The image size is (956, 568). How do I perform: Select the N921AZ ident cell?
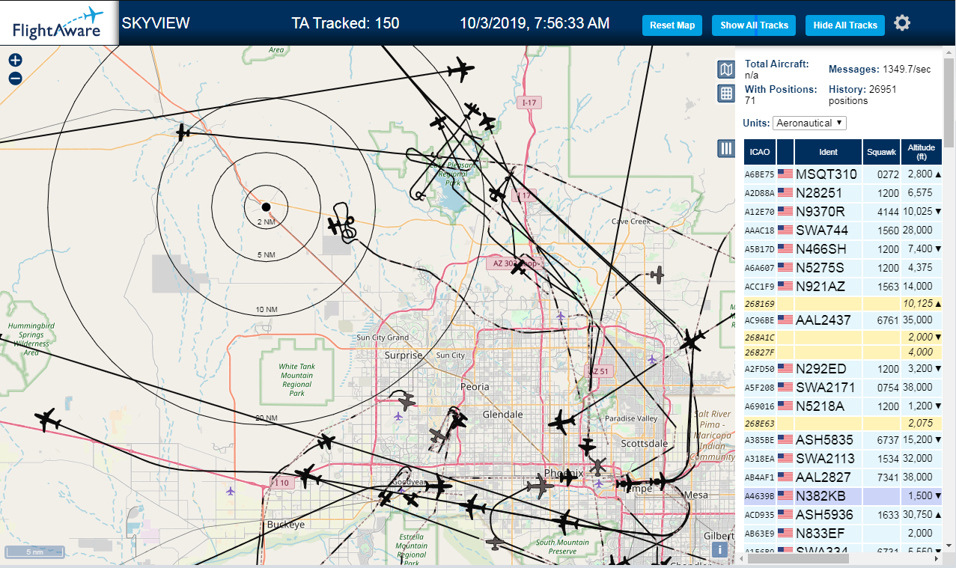click(x=828, y=286)
